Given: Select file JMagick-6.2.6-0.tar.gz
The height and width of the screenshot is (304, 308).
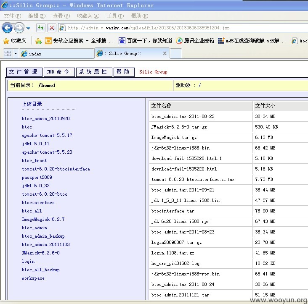Looking at the screenshot, I should [x=179, y=127].
